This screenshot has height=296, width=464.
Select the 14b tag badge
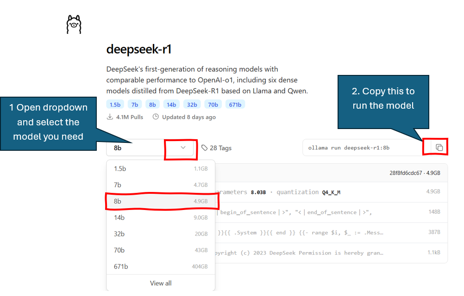[171, 105]
